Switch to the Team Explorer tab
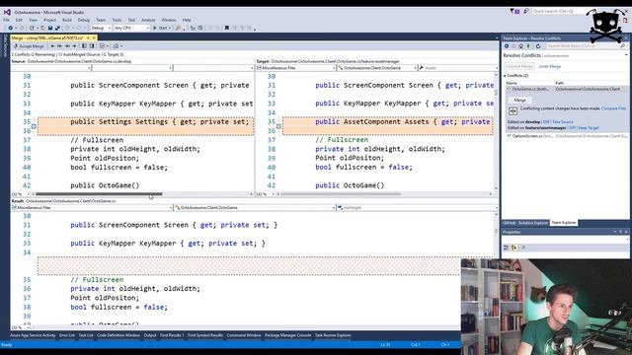Image resolution: width=632 pixels, height=355 pixels. (x=564, y=223)
